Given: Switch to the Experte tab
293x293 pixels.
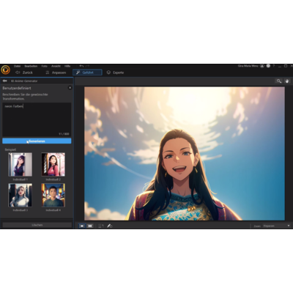Looking at the screenshot, I should (115, 73).
